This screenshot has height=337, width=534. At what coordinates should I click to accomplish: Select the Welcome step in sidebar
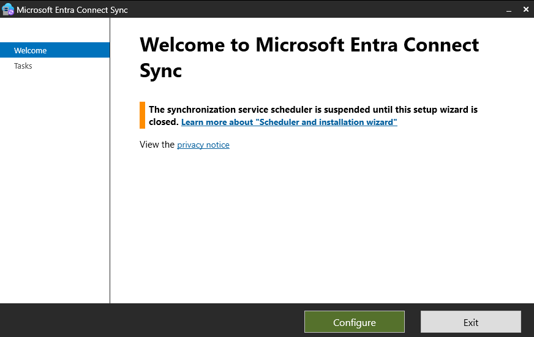pyautogui.click(x=55, y=50)
